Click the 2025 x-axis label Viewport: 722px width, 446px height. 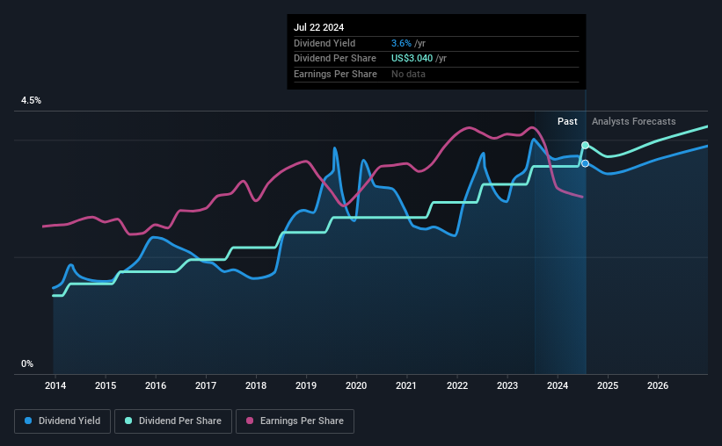pos(608,385)
